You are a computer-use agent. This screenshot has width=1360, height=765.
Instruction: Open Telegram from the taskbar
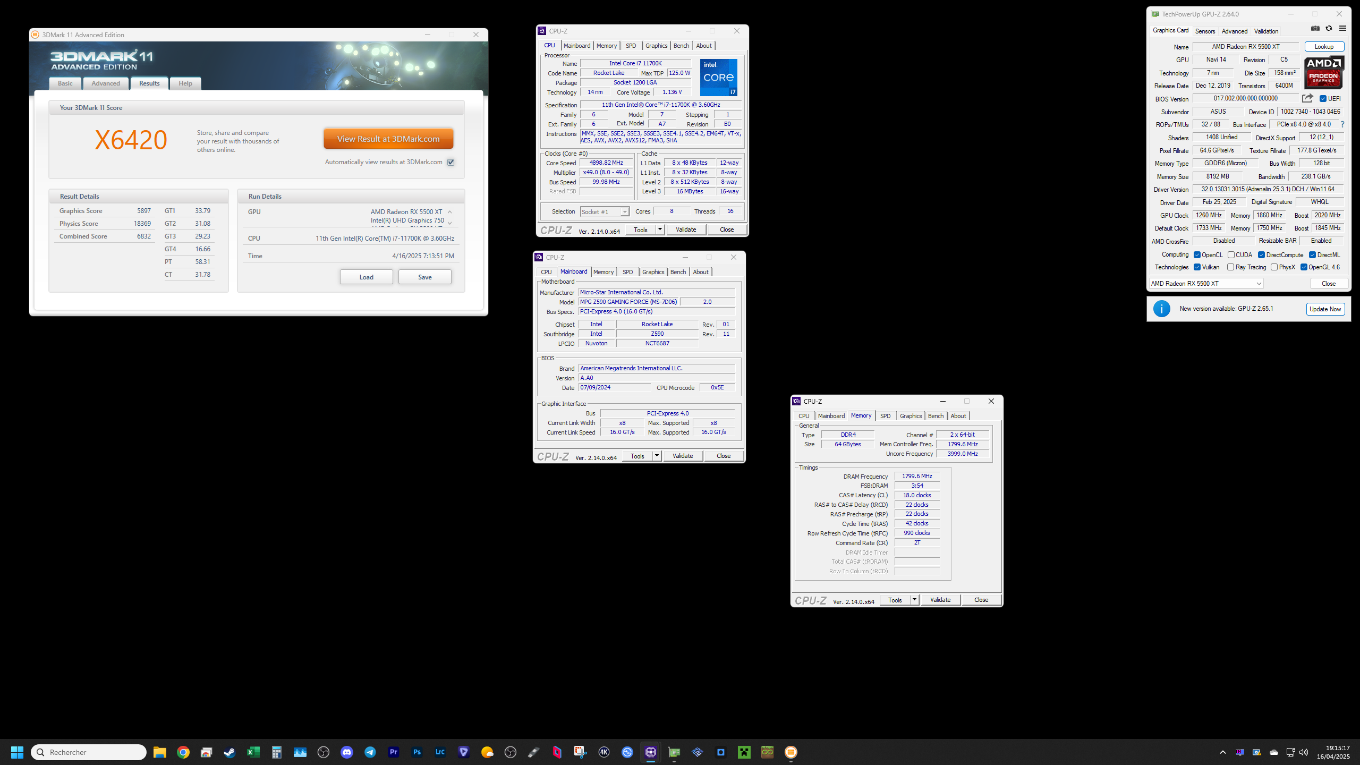point(370,752)
